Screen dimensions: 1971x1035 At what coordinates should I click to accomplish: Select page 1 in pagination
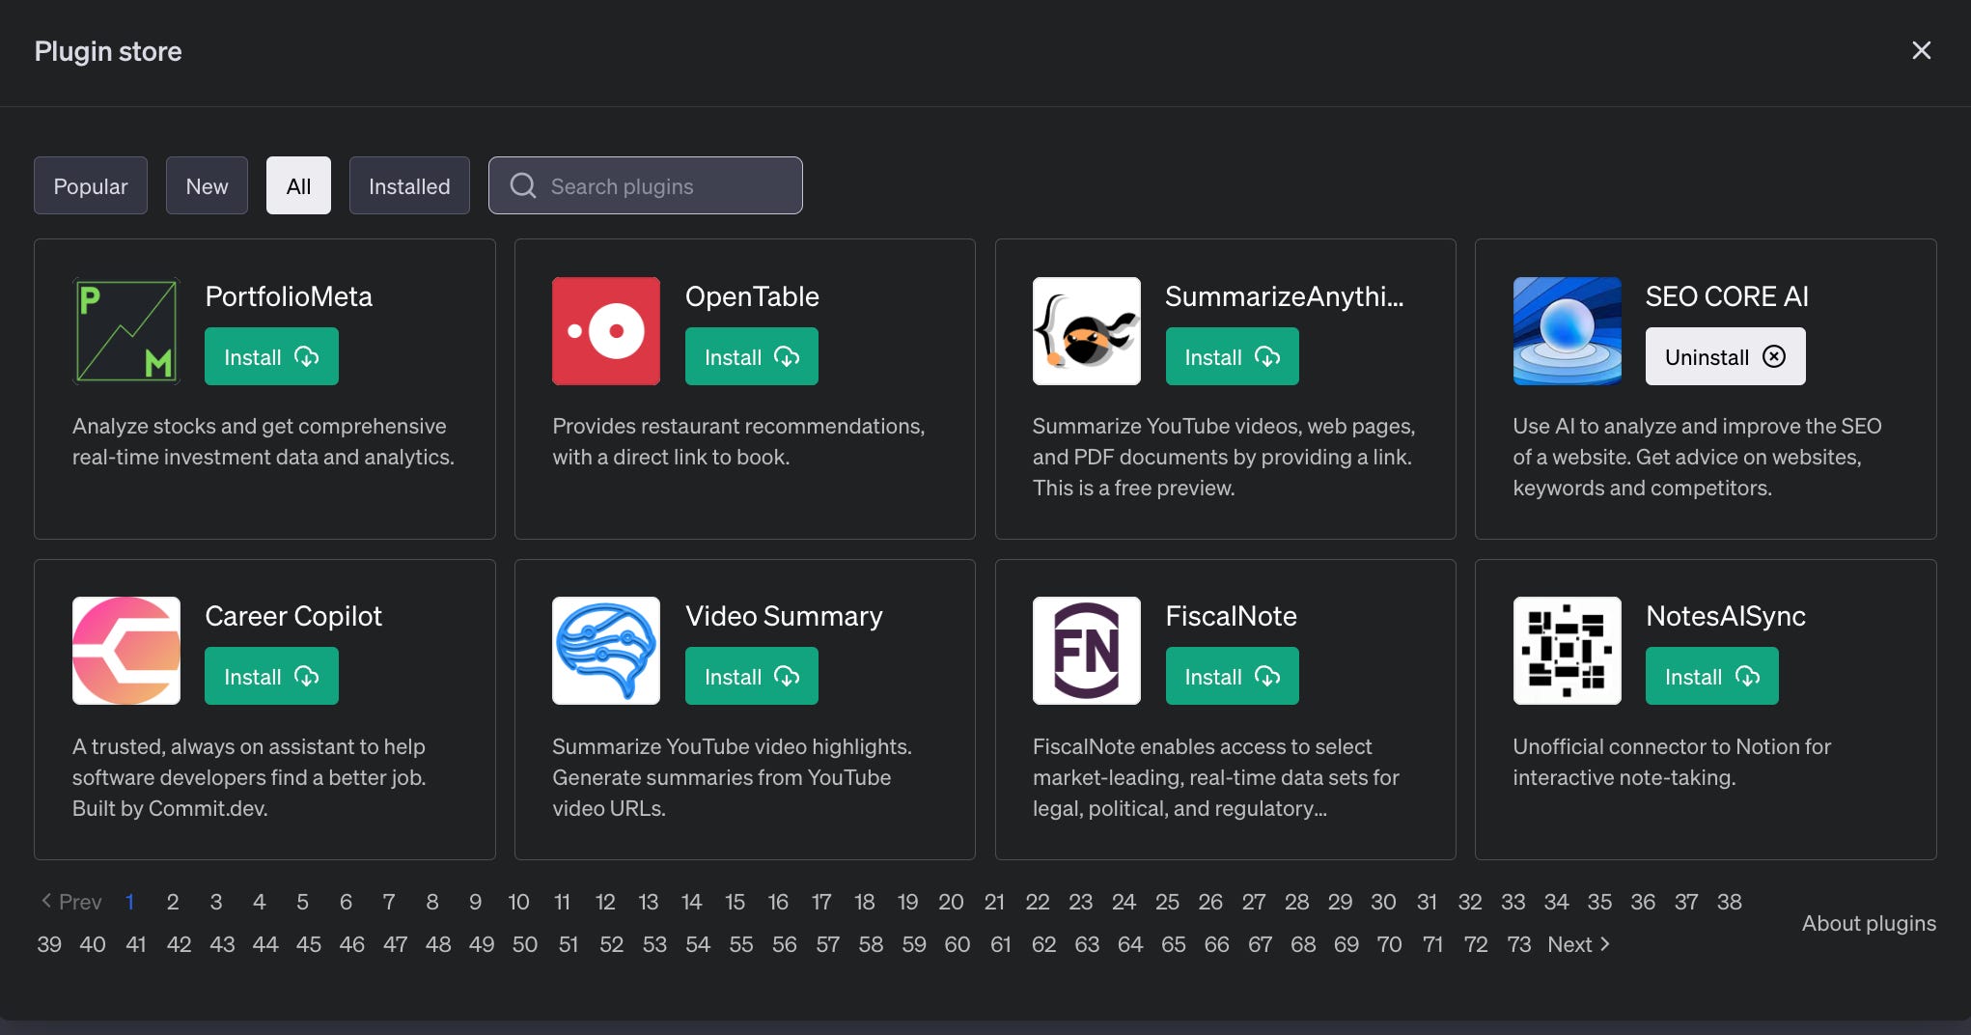129,902
